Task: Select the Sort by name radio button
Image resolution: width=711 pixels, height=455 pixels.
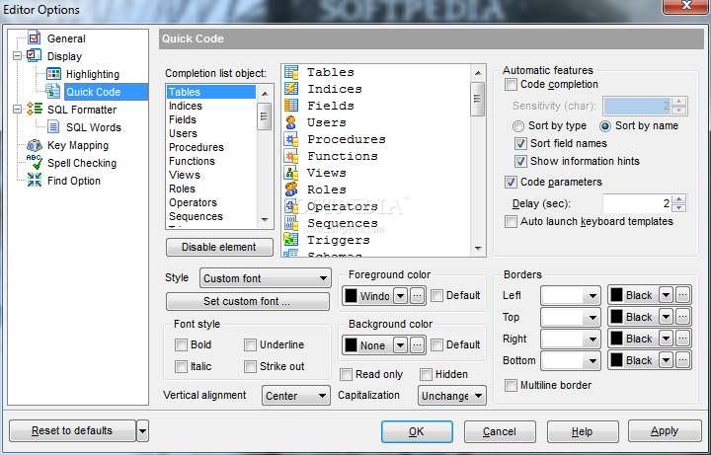Action: click(605, 126)
